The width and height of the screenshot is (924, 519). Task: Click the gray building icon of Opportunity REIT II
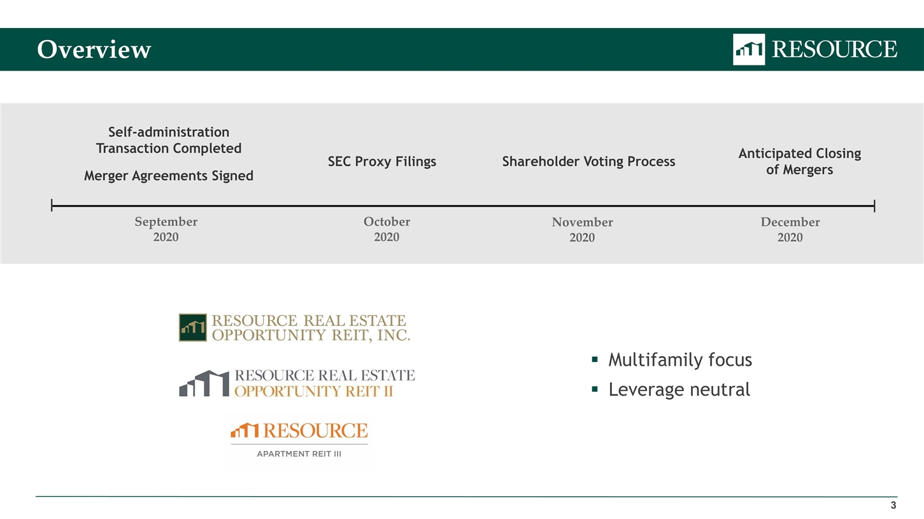click(x=204, y=384)
